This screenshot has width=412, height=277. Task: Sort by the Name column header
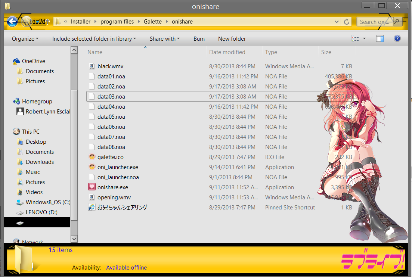(x=95, y=52)
